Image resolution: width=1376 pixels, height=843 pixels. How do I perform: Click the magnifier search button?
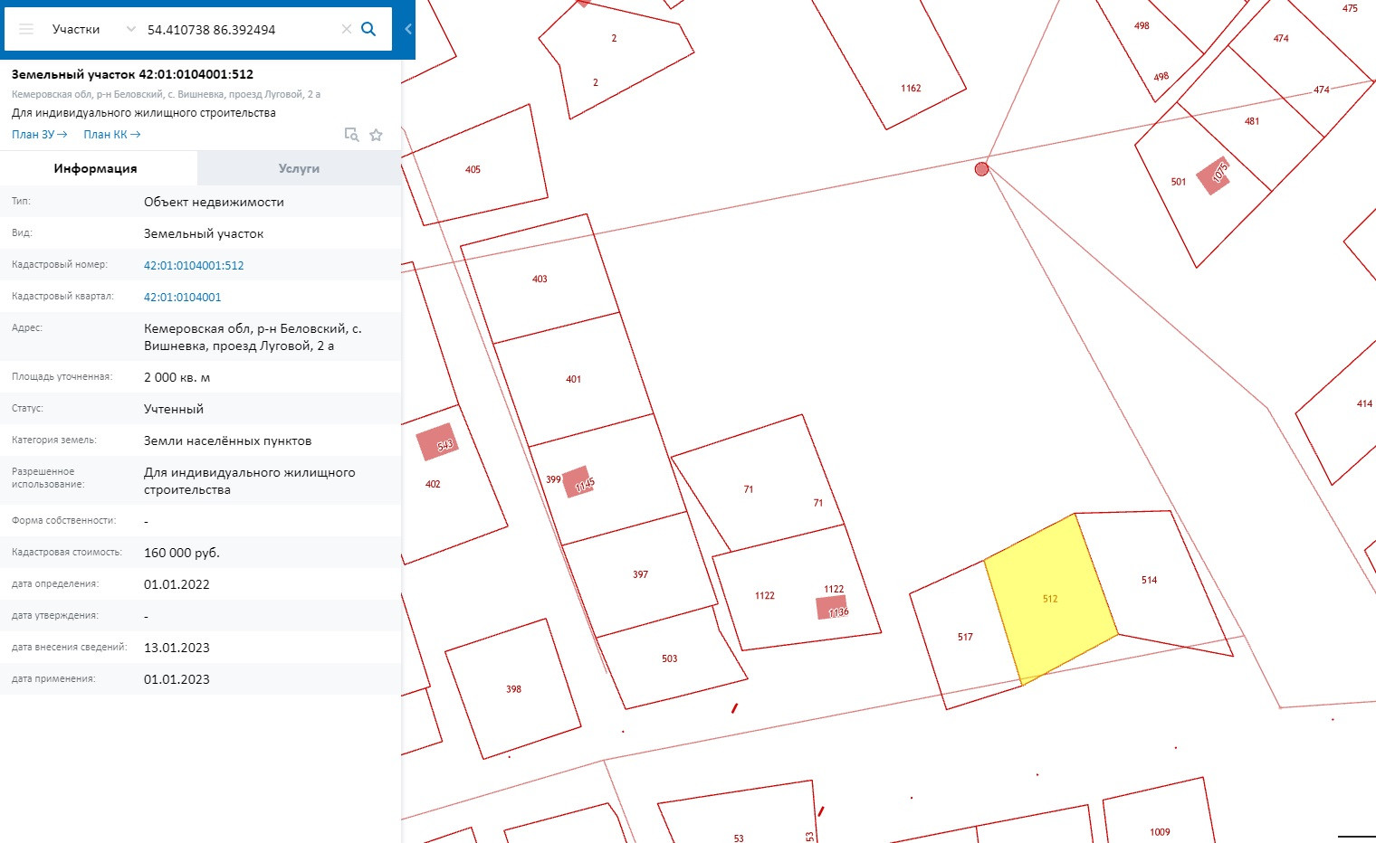(x=368, y=29)
